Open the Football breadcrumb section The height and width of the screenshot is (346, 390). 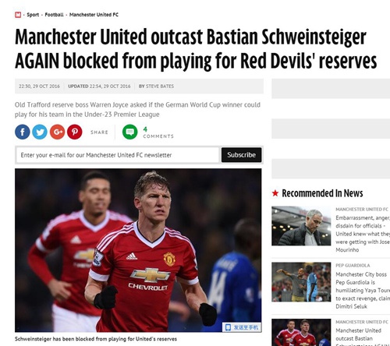(x=54, y=15)
